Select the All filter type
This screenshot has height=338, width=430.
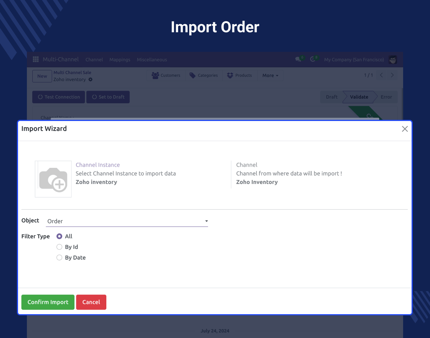coord(59,236)
